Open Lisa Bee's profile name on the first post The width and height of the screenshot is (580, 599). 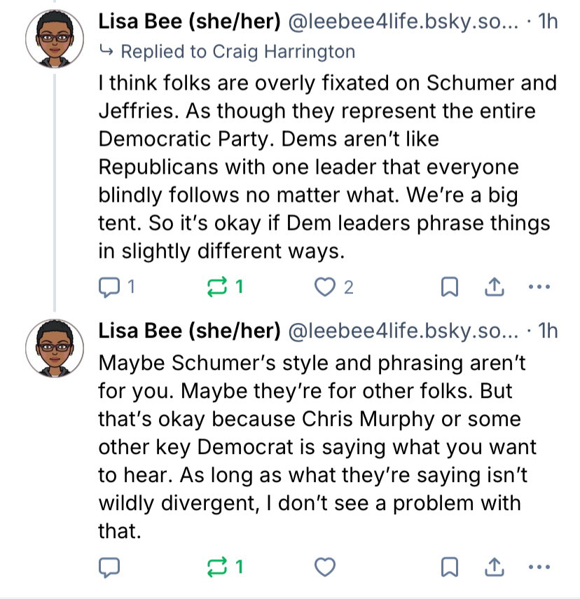click(190, 22)
